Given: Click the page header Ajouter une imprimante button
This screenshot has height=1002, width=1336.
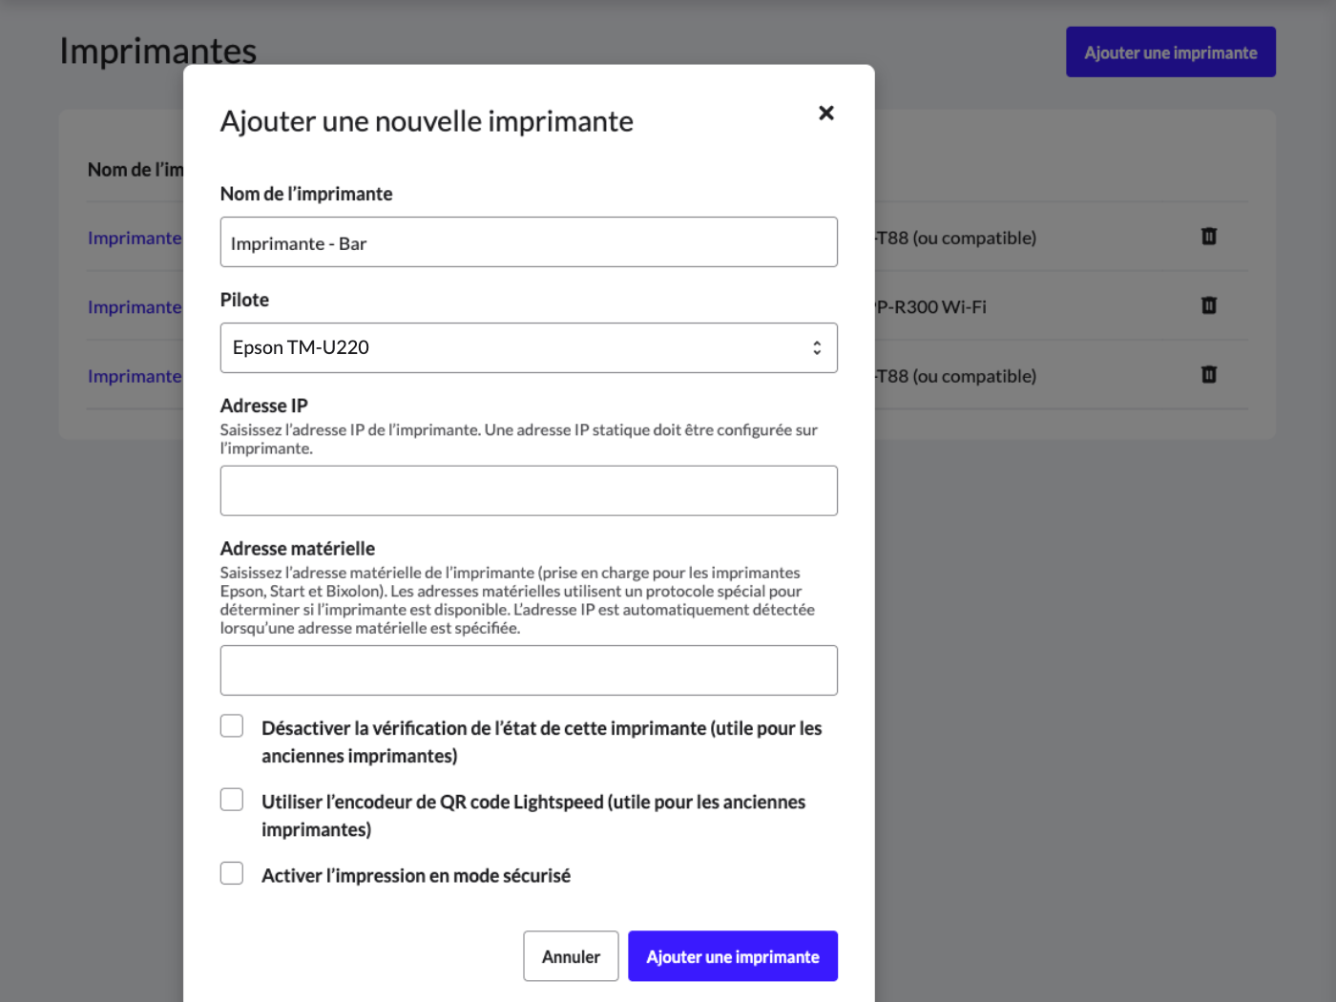Looking at the screenshot, I should [1171, 52].
